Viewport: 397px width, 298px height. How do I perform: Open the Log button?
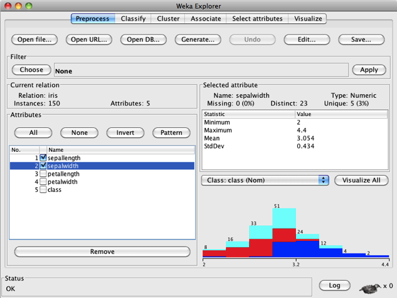334,285
